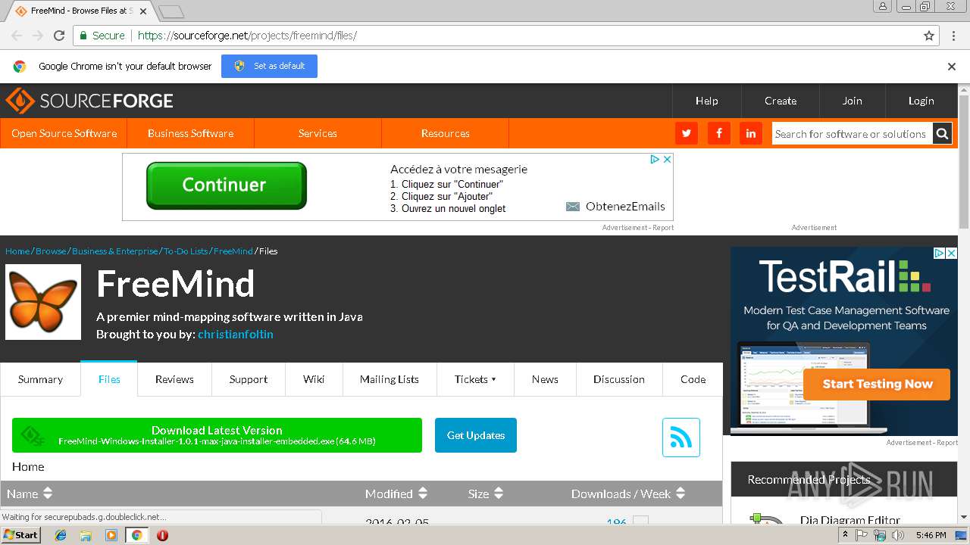Viewport: 970px width, 545px height.
Task: Dismiss the default browser notification bar
Action: point(952,67)
